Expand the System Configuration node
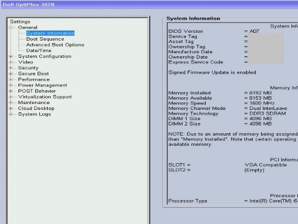Viewport: 298px width, 224px height. (11, 57)
